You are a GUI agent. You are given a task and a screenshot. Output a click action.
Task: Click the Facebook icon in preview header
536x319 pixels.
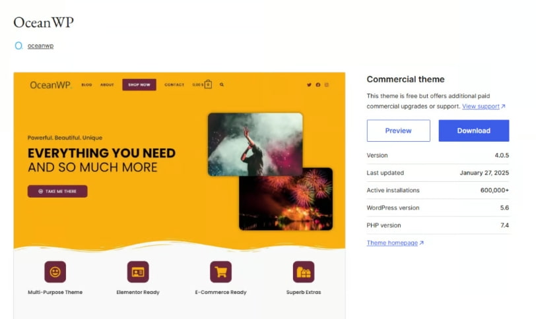tap(318, 85)
